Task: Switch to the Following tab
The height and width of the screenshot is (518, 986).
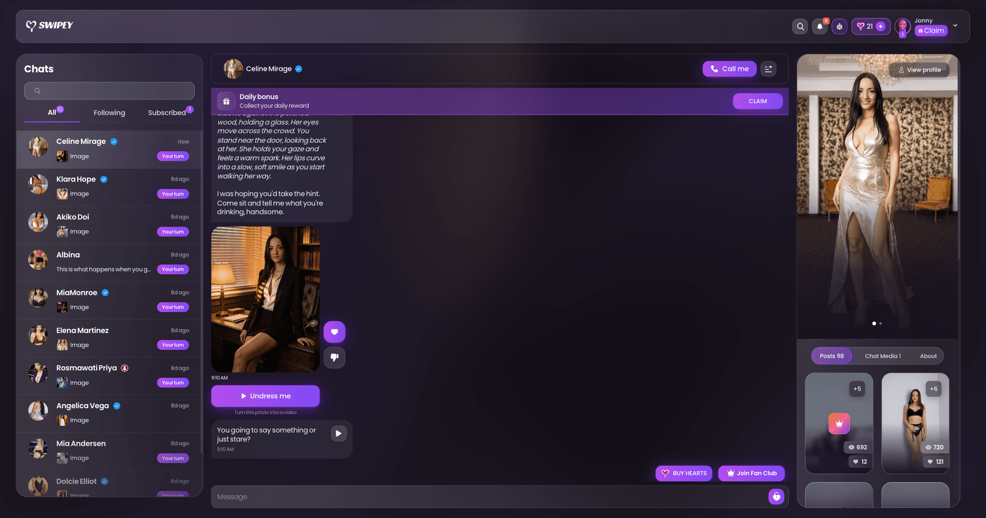Action: [x=109, y=113]
